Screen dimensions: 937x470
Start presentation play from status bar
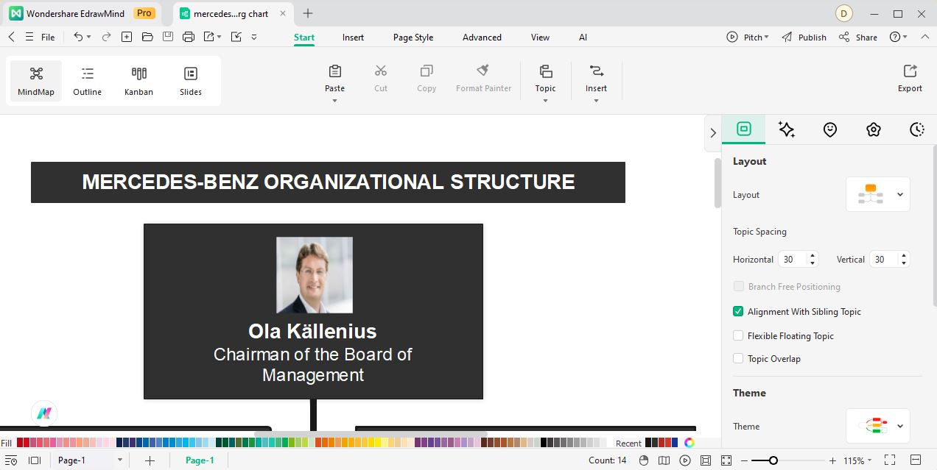685,460
